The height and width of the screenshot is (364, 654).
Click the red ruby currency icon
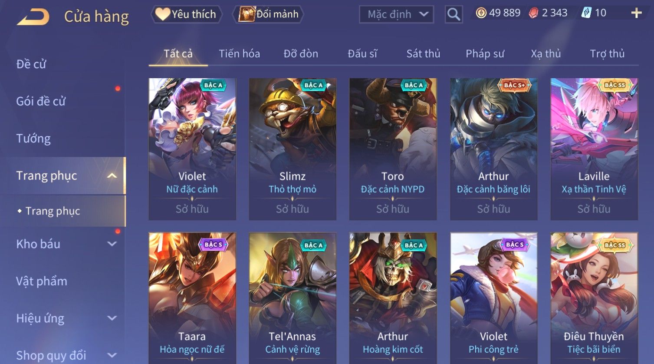pos(533,13)
